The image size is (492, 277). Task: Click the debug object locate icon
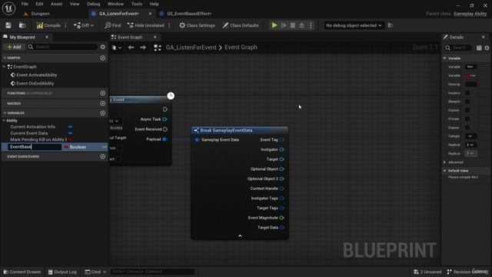(x=391, y=25)
